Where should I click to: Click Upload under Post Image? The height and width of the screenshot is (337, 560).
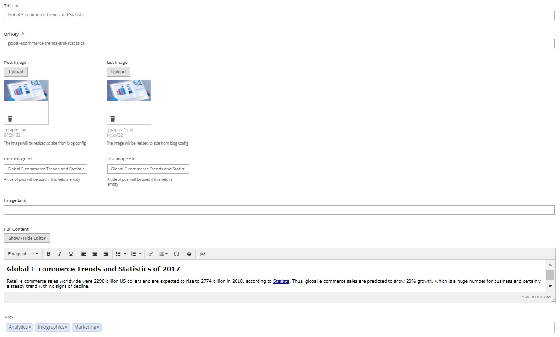tap(16, 72)
